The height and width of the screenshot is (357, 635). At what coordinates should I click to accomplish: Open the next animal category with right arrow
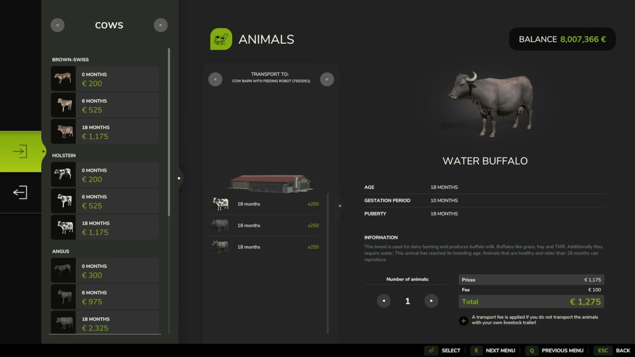pyautogui.click(x=161, y=25)
